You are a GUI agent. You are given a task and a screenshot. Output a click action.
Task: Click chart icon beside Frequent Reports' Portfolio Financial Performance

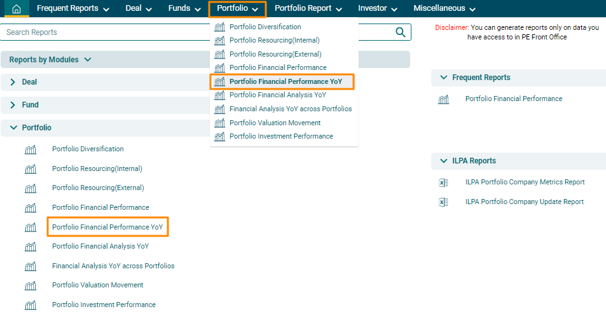pyautogui.click(x=443, y=99)
